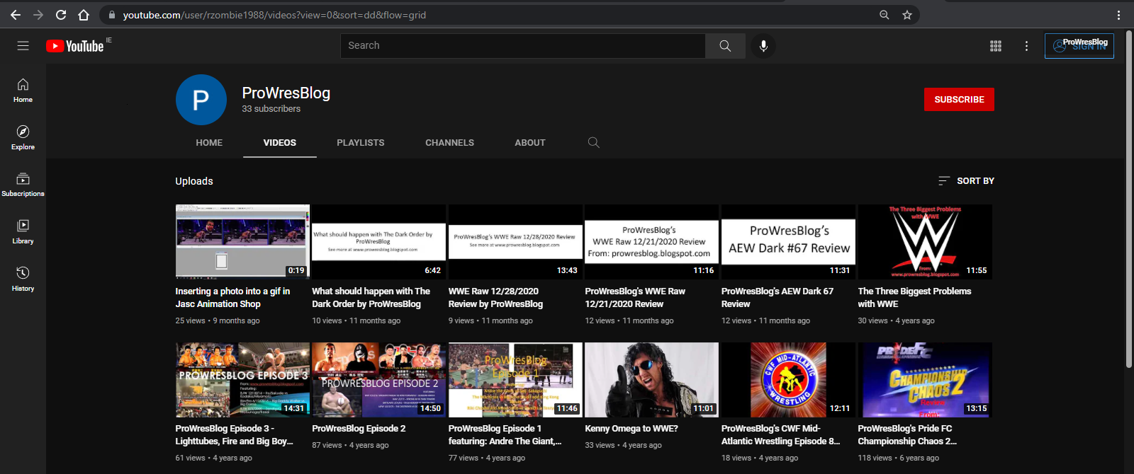Click the YouTube search input field
Viewport: 1134px width, 474px height.
pos(522,46)
